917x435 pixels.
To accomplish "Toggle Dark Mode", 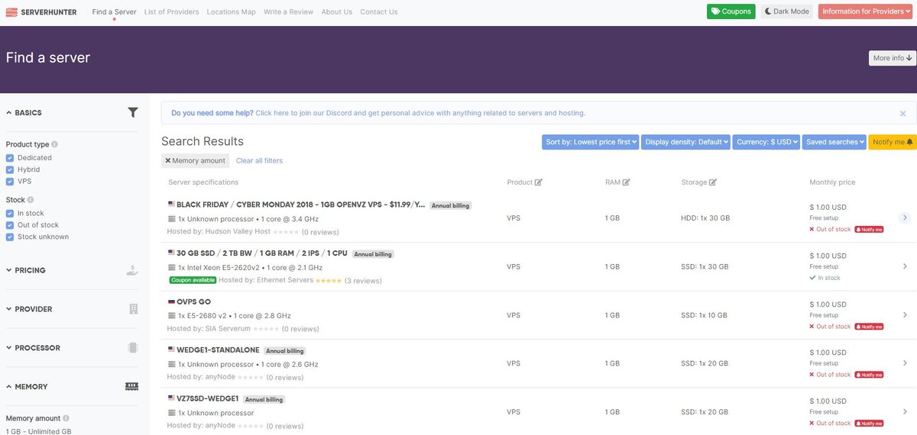I will (787, 11).
